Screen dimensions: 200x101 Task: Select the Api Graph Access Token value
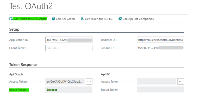click(x=65, y=82)
